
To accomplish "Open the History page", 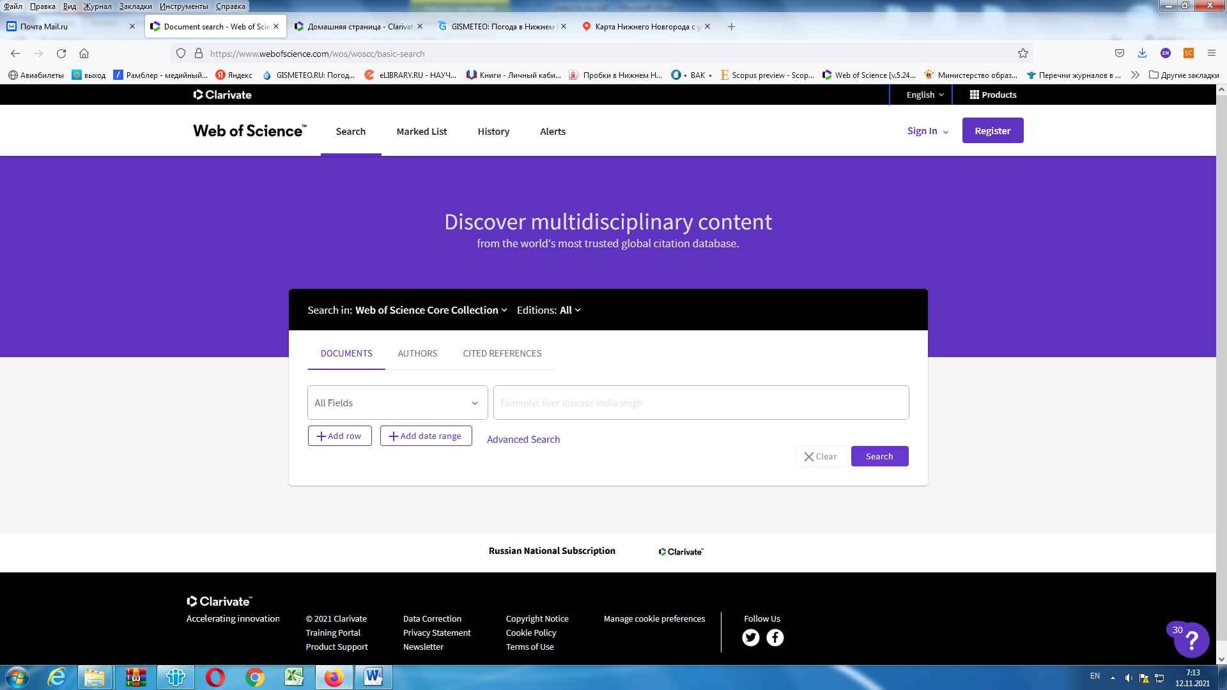I will tap(493, 132).
